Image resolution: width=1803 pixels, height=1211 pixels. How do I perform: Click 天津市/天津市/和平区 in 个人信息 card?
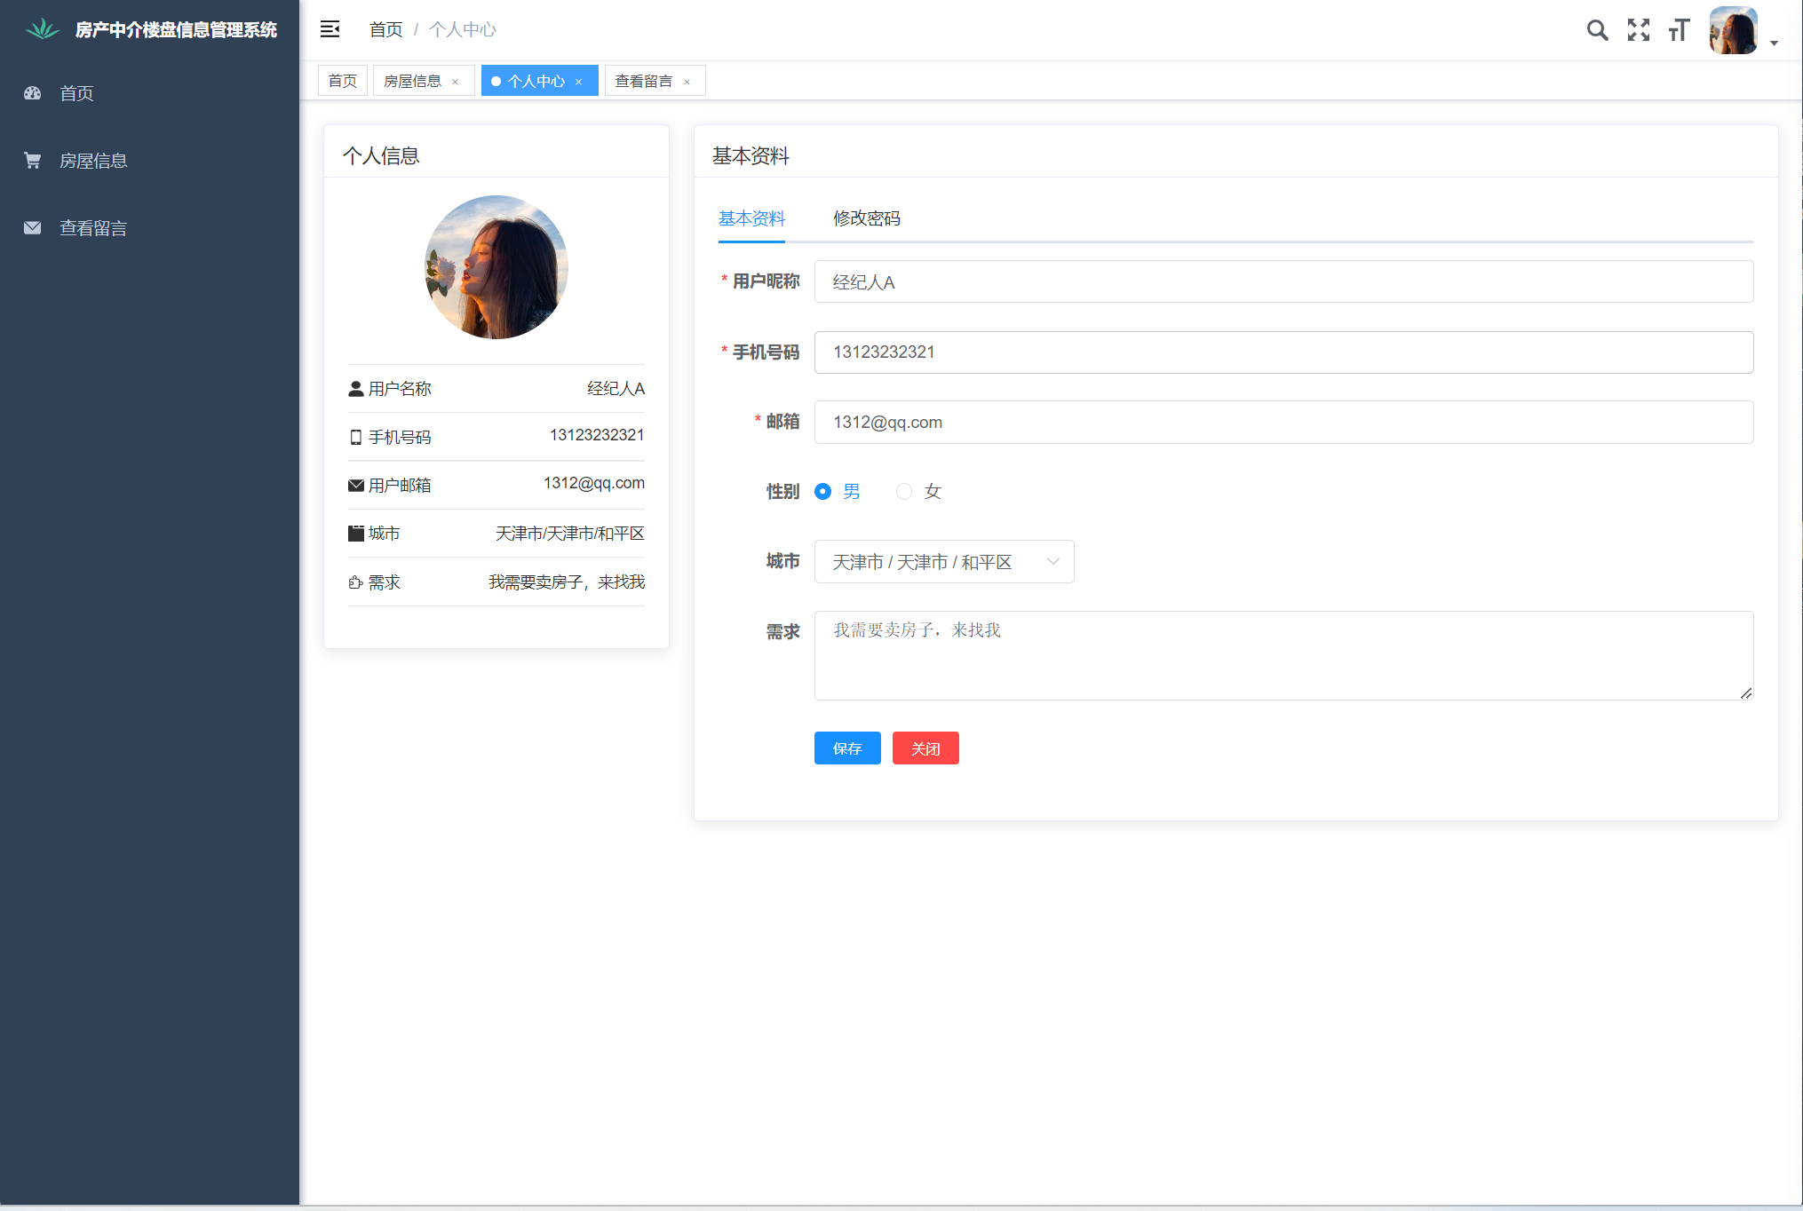coord(570,534)
